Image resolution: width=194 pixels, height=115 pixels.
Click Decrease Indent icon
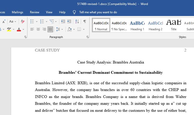[x=63, y=21]
